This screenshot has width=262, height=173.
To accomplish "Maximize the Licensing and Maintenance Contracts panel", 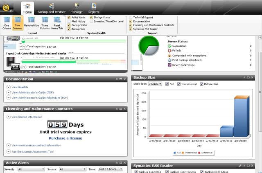I will coord(121,109).
